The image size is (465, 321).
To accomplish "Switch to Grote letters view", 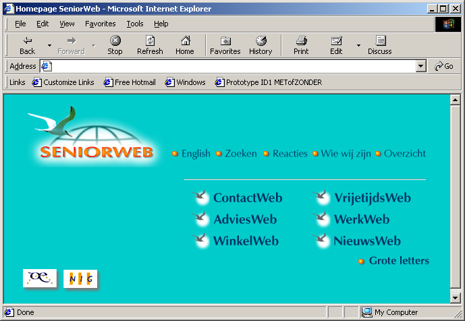I will click(399, 260).
